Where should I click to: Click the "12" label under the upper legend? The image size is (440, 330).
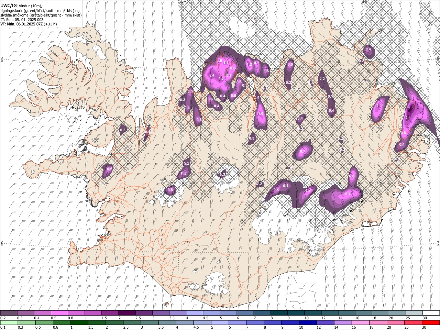(x=323, y=318)
